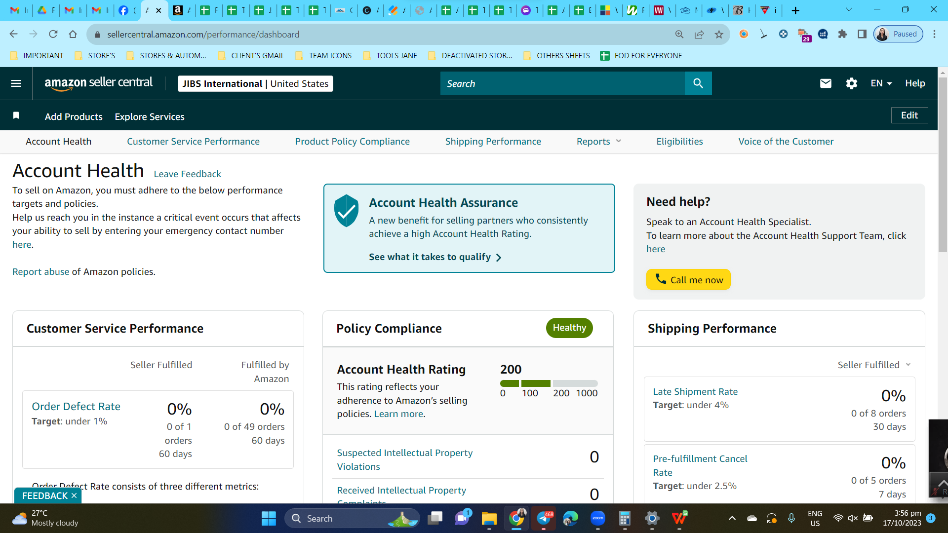Click the Leave Feedback link
The image size is (948, 533).
click(188, 174)
